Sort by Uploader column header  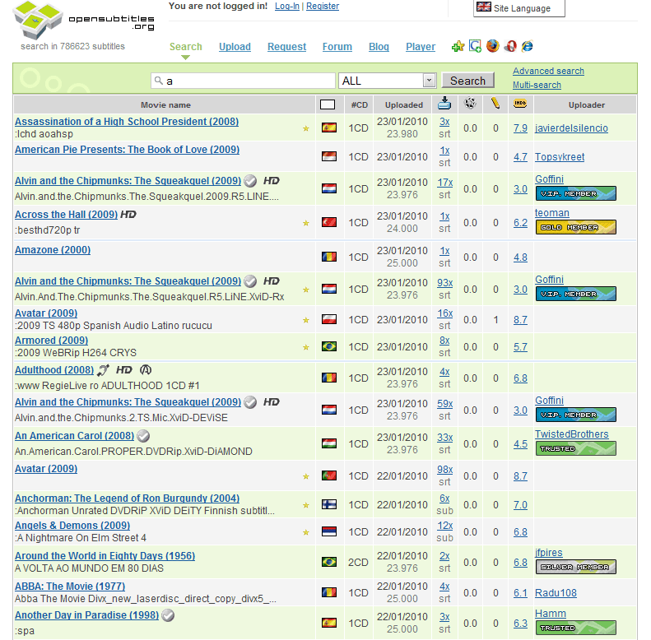pos(586,105)
